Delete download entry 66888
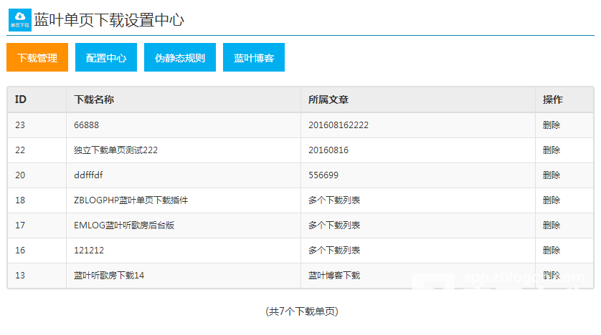 coord(552,125)
